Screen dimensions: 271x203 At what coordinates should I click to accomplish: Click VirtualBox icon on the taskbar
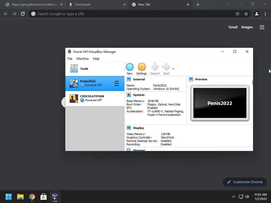[55, 197]
